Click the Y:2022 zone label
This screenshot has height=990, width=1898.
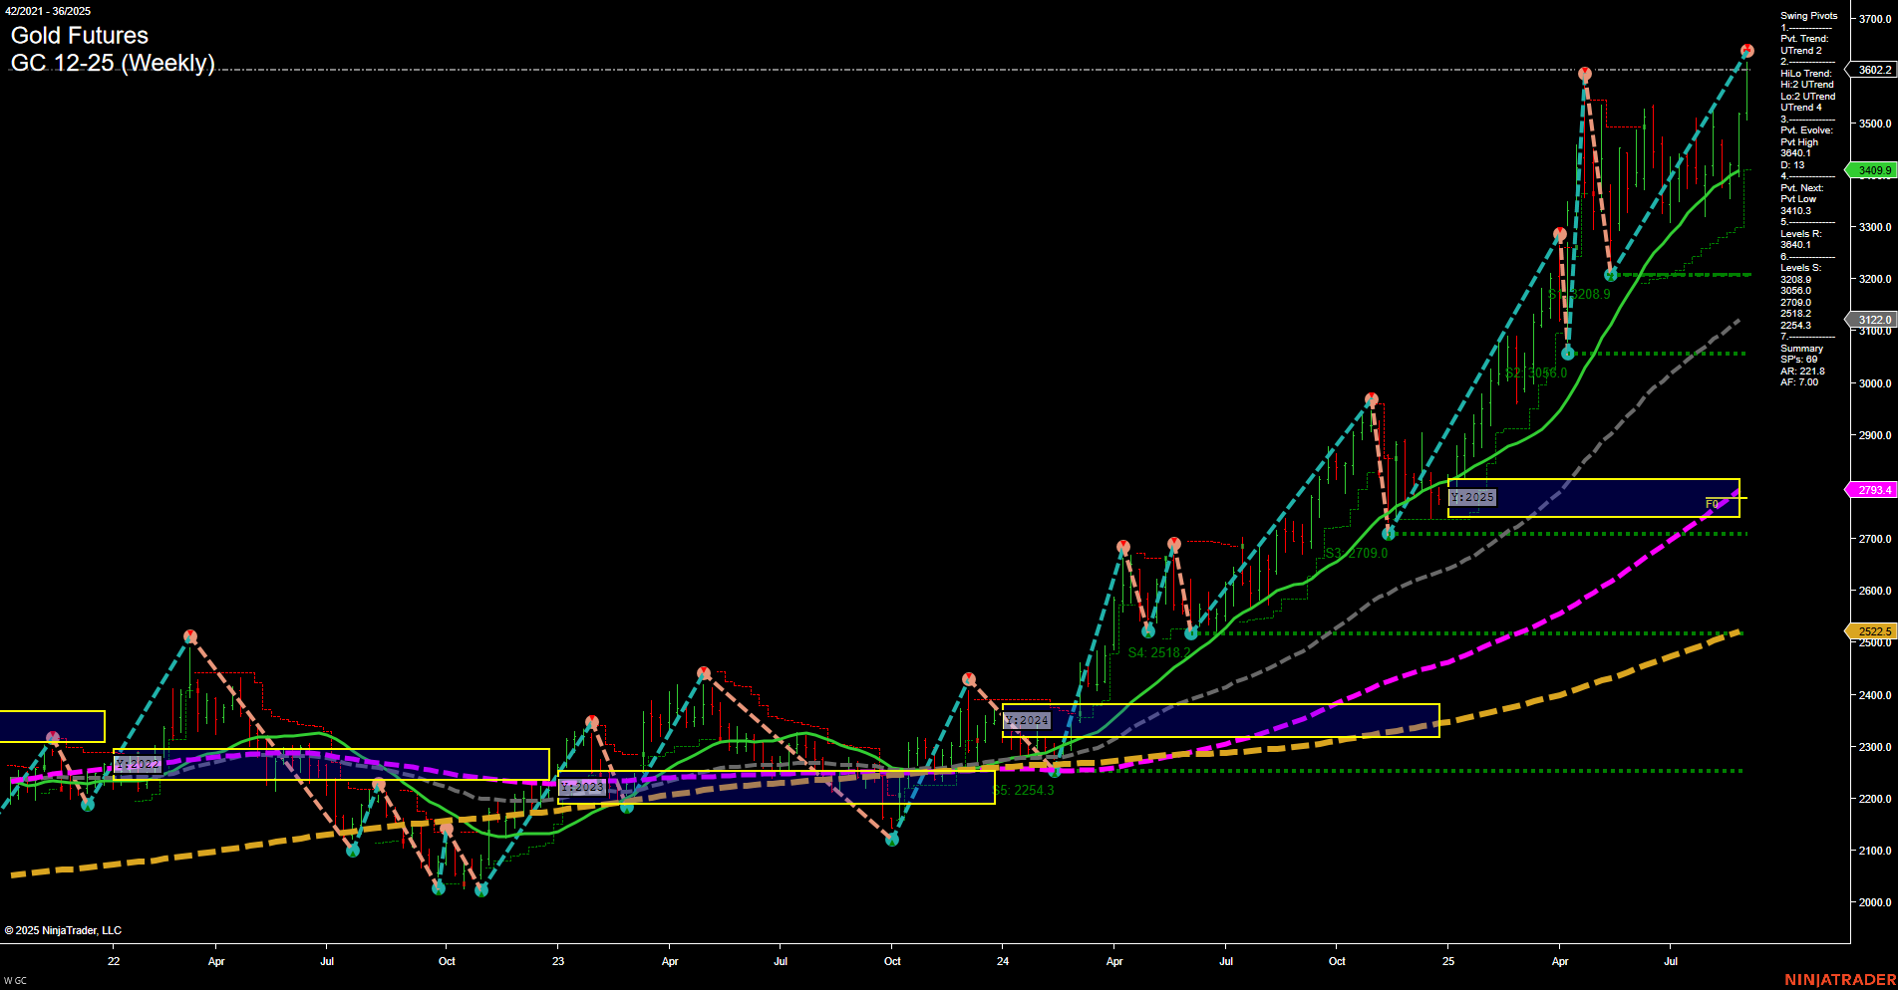pyautogui.click(x=136, y=765)
